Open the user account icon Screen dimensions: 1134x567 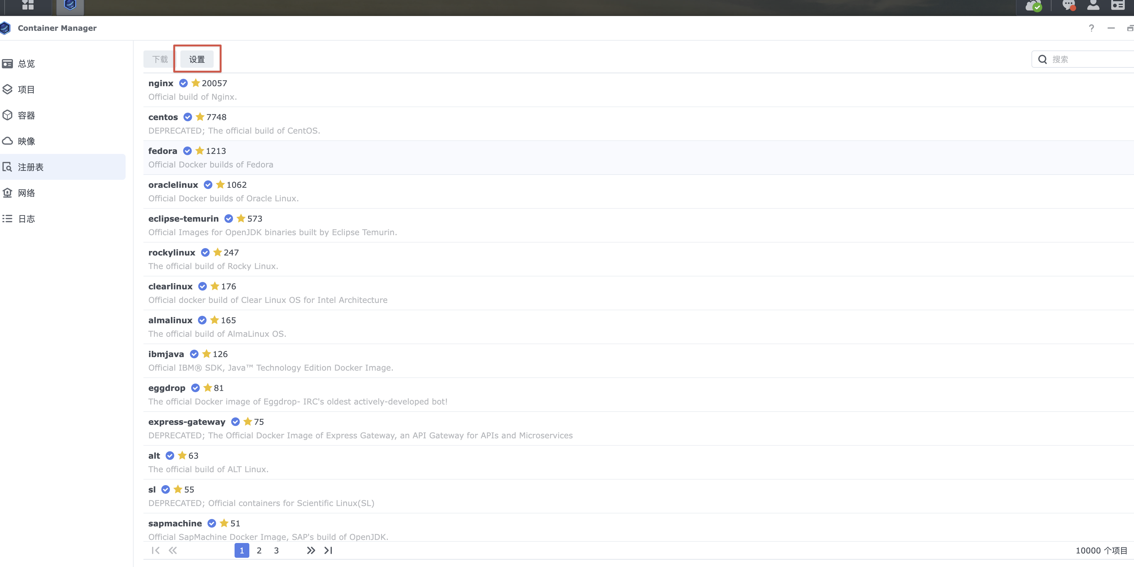[1093, 5]
